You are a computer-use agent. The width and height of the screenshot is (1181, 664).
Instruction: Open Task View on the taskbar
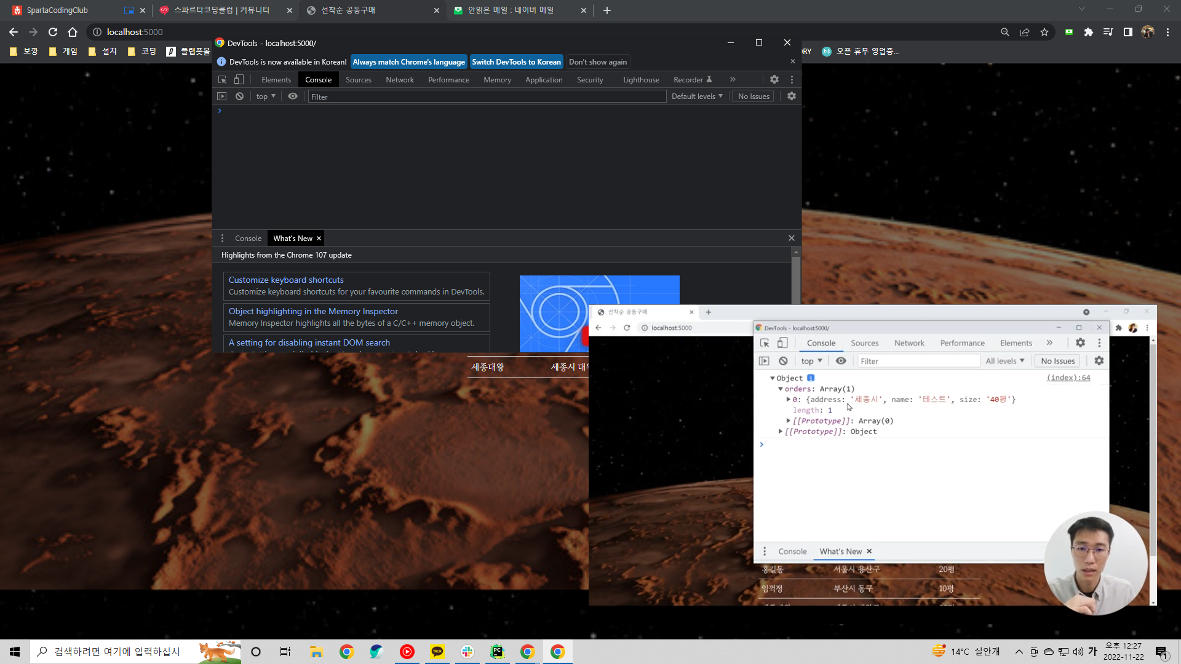pyautogui.click(x=285, y=652)
